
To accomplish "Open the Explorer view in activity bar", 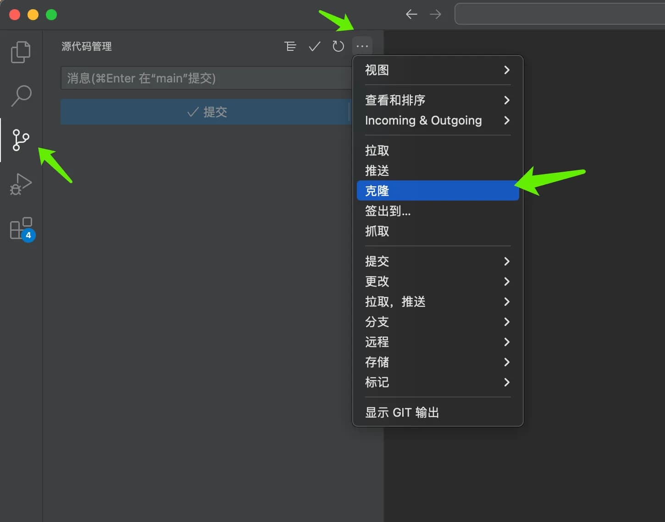I will coord(21,52).
